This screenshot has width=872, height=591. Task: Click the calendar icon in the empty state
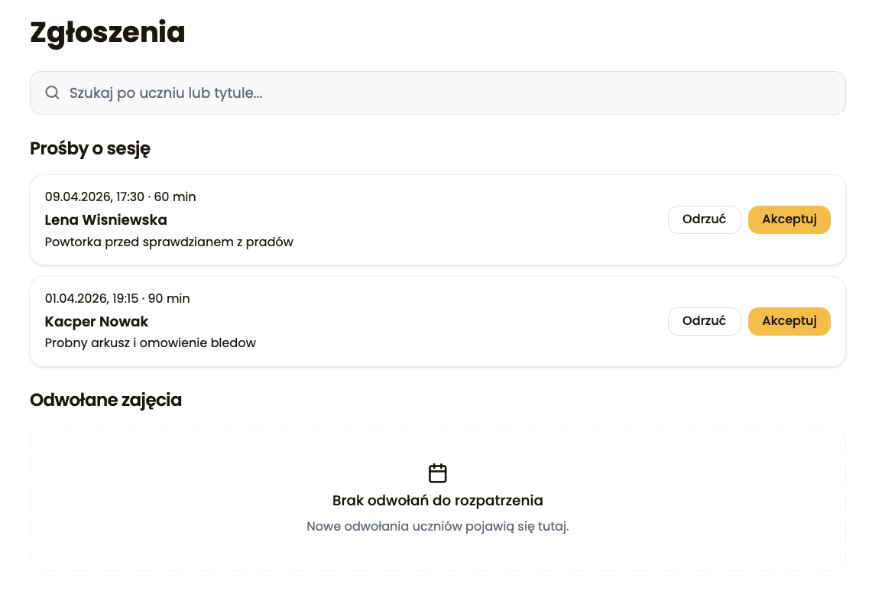point(437,473)
